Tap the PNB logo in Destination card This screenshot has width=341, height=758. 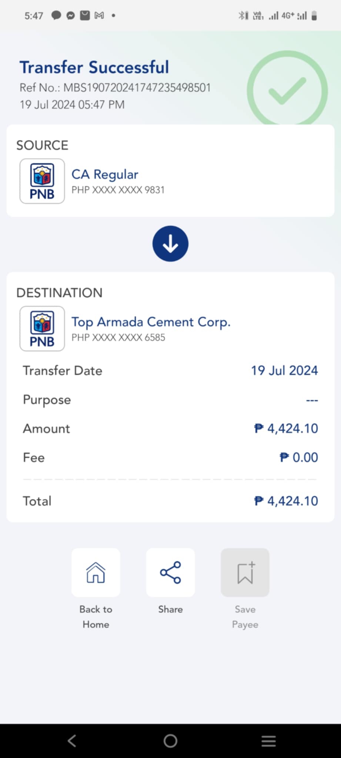(x=42, y=329)
